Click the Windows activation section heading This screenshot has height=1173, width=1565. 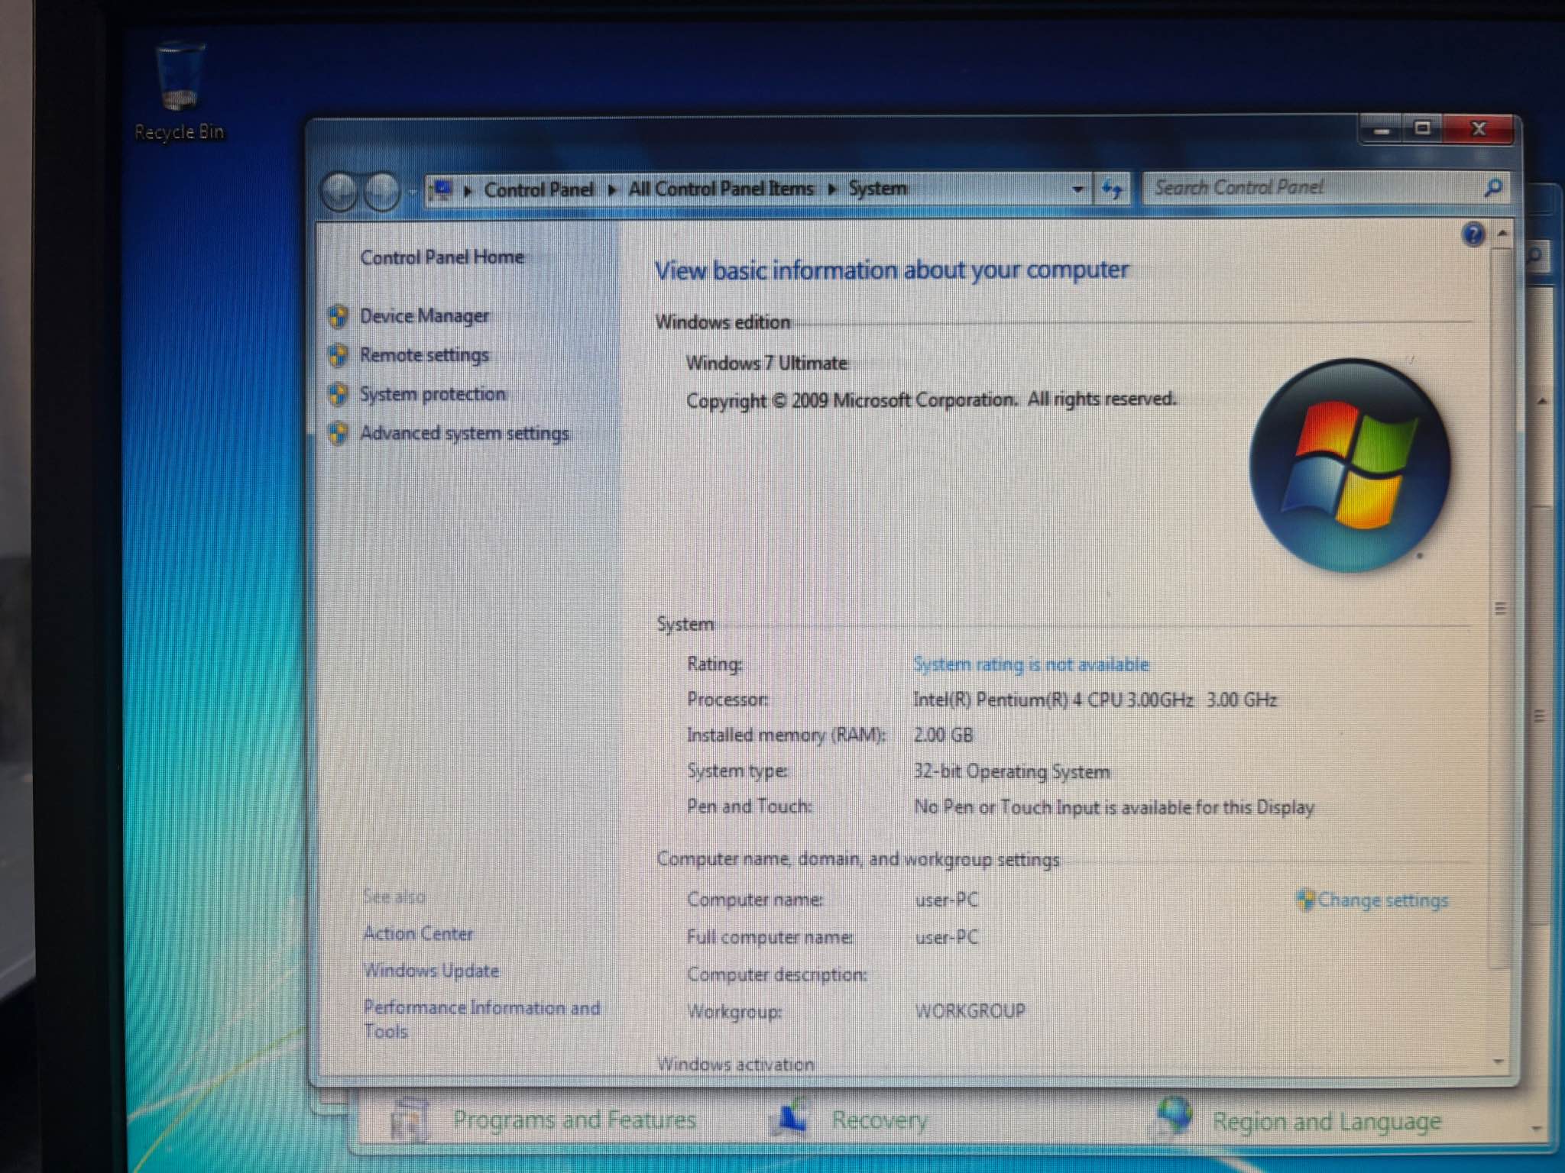pyautogui.click(x=735, y=1065)
